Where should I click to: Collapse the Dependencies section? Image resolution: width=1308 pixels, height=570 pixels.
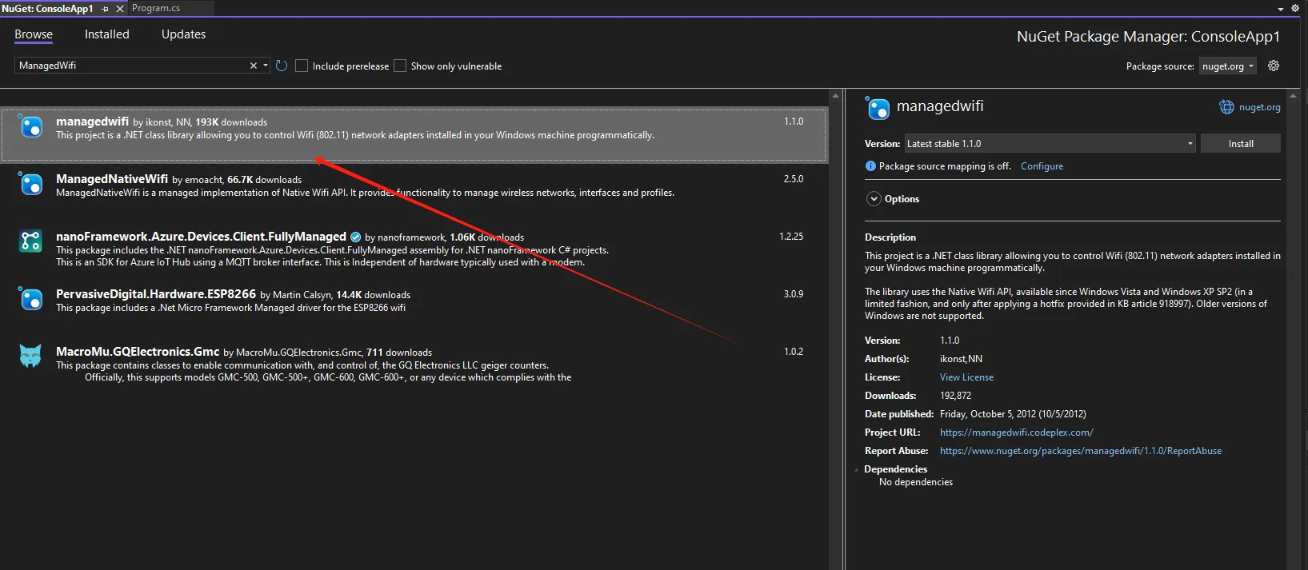[857, 469]
